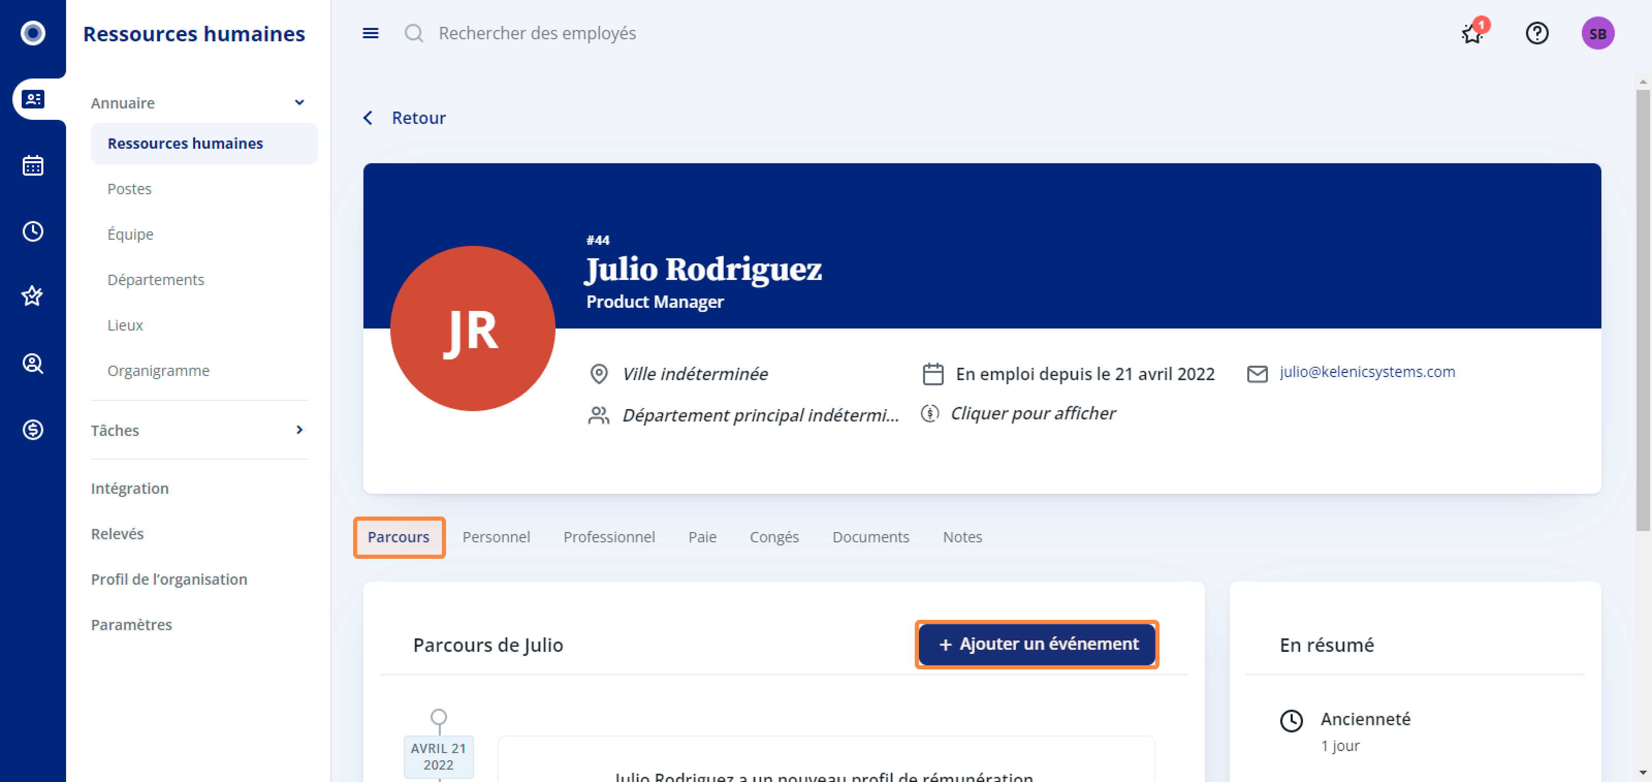Switch to the Paie tab
1652x782 pixels.
point(702,538)
